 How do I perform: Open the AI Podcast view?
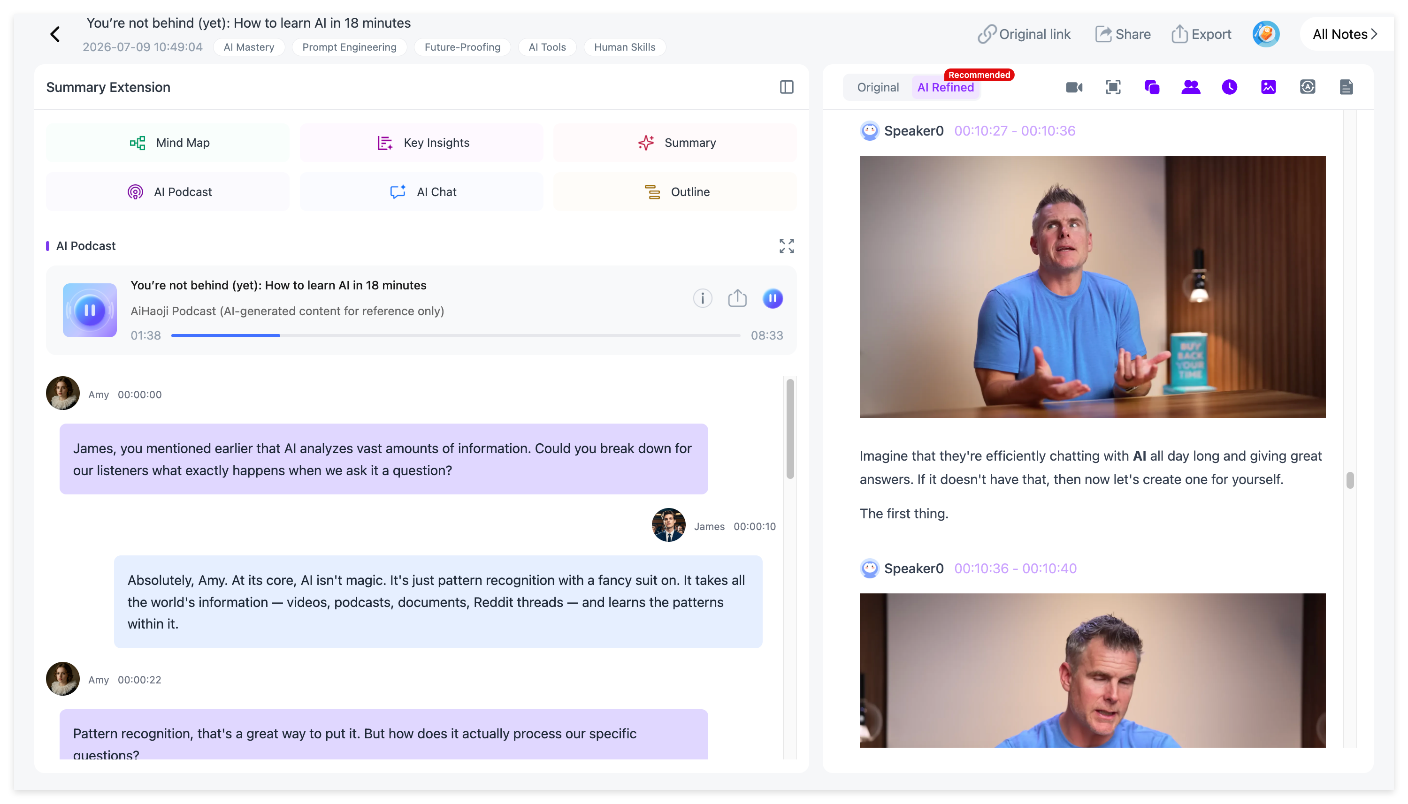coord(168,192)
